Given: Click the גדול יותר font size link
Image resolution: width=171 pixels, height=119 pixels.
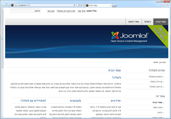Looking at the screenshot, I should click(x=82, y=11).
